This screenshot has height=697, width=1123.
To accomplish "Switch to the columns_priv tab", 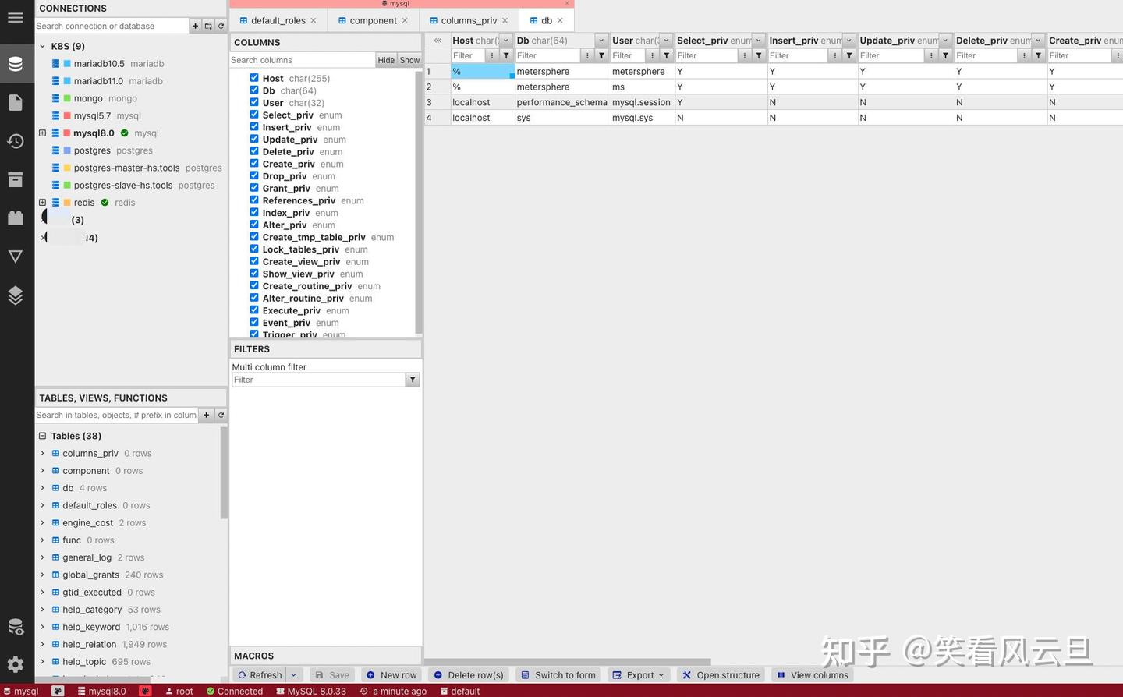I will 469,19.
